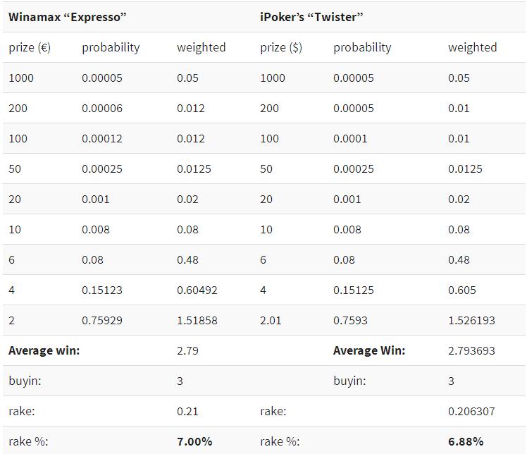Image resolution: width=527 pixels, height=454 pixels.
Task: Click the 0.75929 probability cell
Action: (102, 320)
